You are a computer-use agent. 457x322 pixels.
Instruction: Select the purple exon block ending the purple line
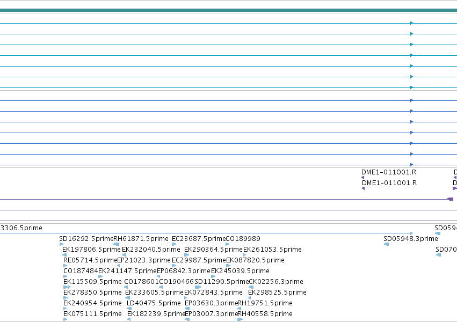coord(451,199)
